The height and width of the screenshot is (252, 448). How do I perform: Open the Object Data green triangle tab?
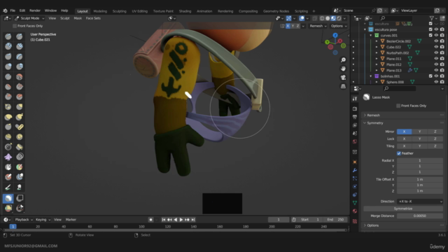pyautogui.click(x=355, y=203)
